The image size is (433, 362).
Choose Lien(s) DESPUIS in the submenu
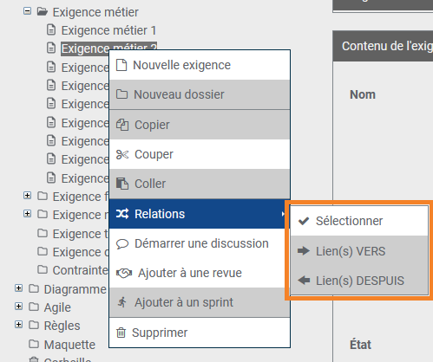tap(359, 281)
